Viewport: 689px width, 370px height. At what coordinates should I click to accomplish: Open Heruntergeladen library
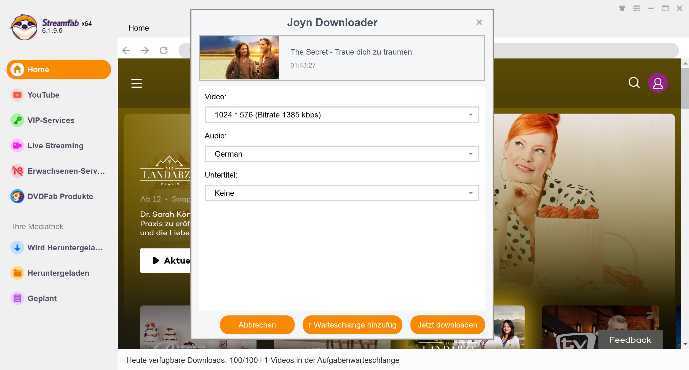click(x=59, y=273)
